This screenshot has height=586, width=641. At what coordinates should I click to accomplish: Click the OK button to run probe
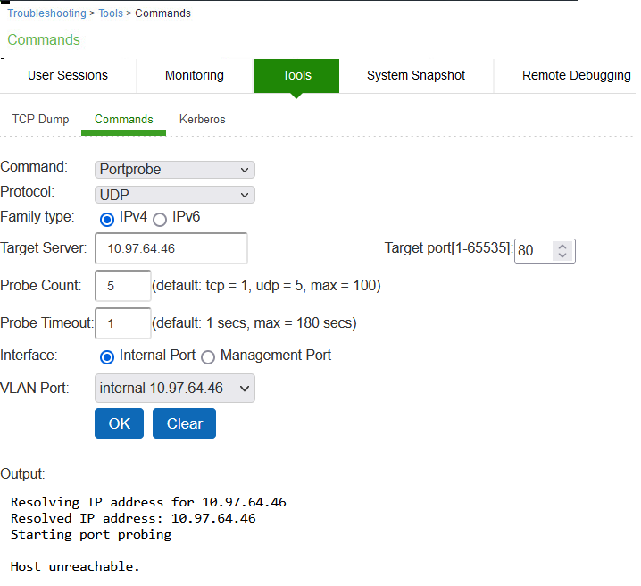(x=119, y=423)
